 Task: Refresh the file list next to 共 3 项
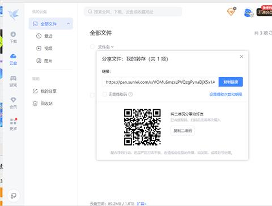tap(270, 33)
